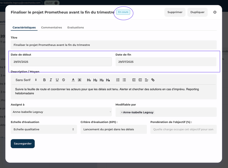Apply Heading 1 style

click(x=89, y=80)
